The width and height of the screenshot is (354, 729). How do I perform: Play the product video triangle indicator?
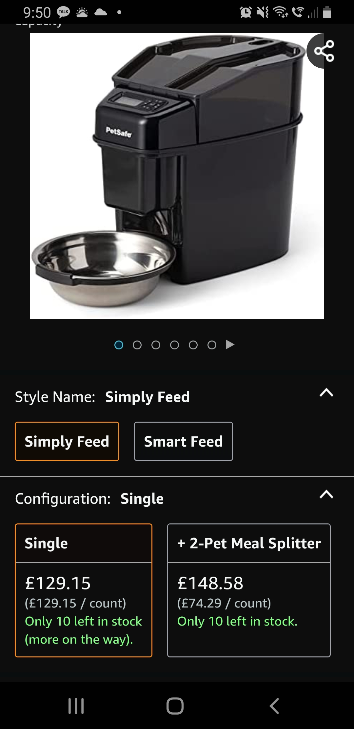click(x=230, y=344)
